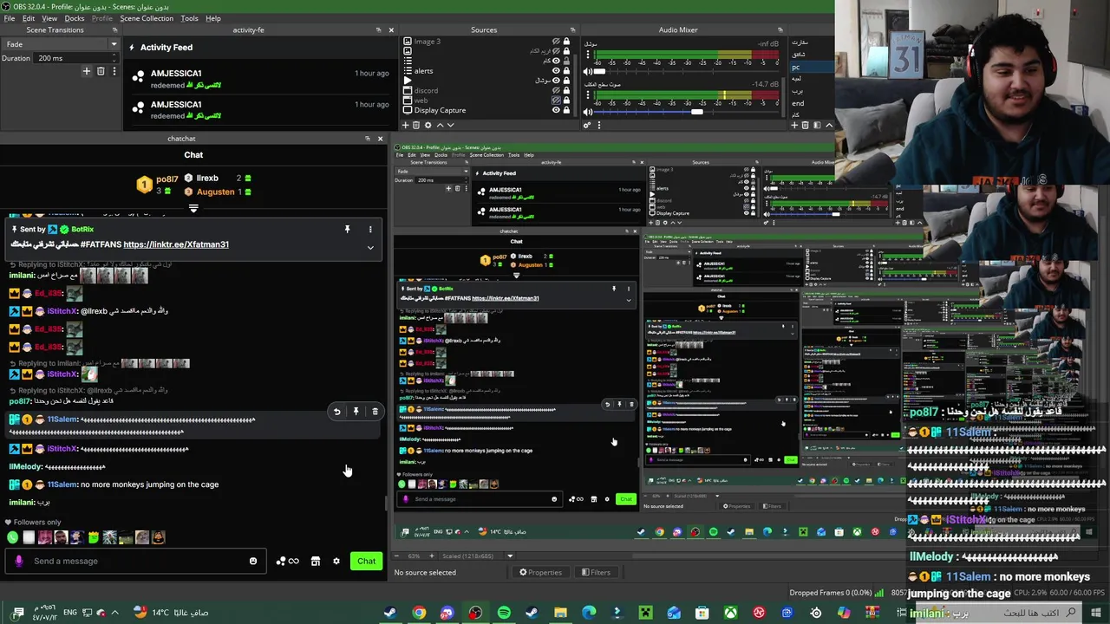Image resolution: width=1110 pixels, height=624 pixels.
Task: Open source properties gear in Sources toolbar
Action: (428, 125)
